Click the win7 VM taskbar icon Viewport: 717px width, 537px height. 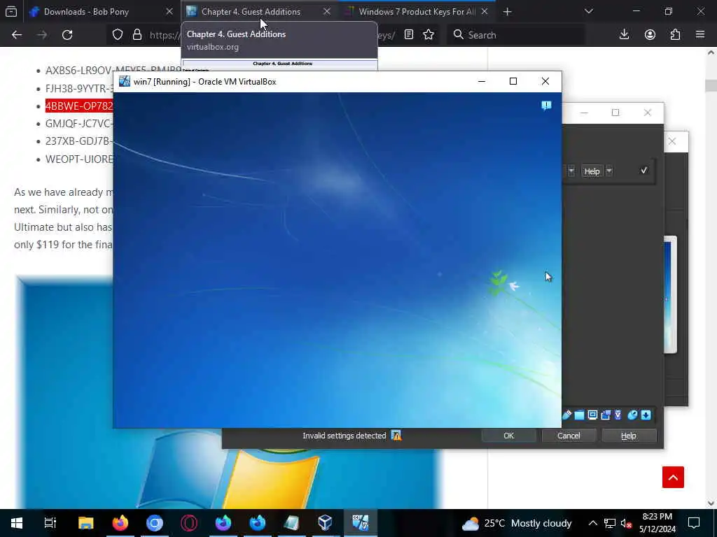tap(361, 522)
